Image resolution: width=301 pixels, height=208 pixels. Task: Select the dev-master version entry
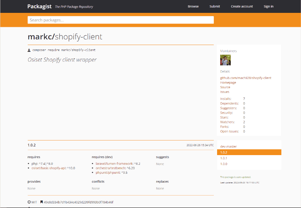[x=228, y=146]
